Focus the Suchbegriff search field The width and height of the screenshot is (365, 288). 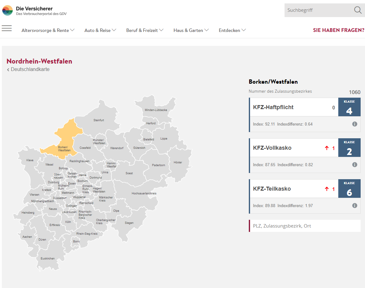pyautogui.click(x=317, y=10)
